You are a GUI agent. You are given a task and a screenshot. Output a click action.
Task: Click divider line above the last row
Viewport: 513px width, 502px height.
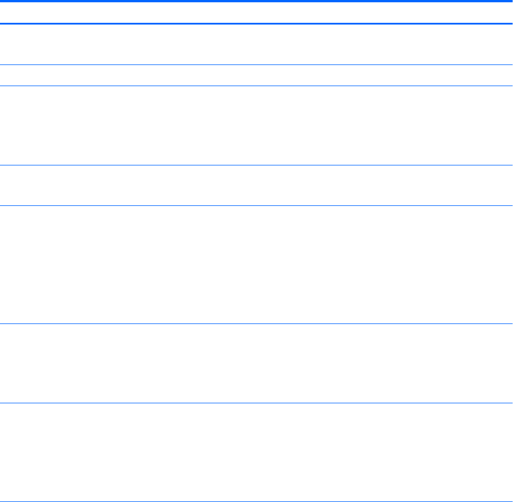click(x=256, y=404)
